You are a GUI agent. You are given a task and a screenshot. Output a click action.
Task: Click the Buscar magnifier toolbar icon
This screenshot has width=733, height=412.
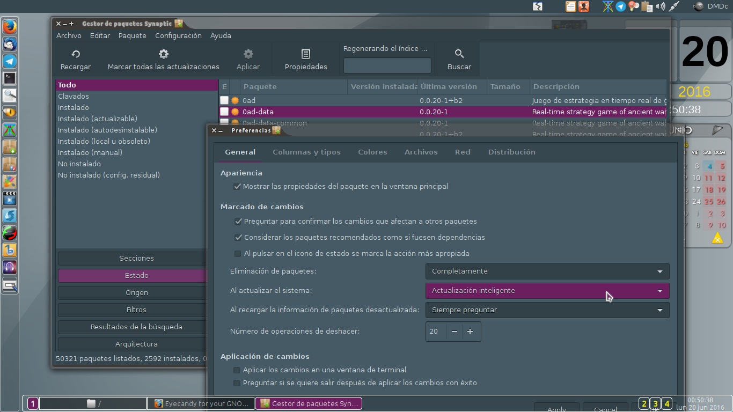459,54
